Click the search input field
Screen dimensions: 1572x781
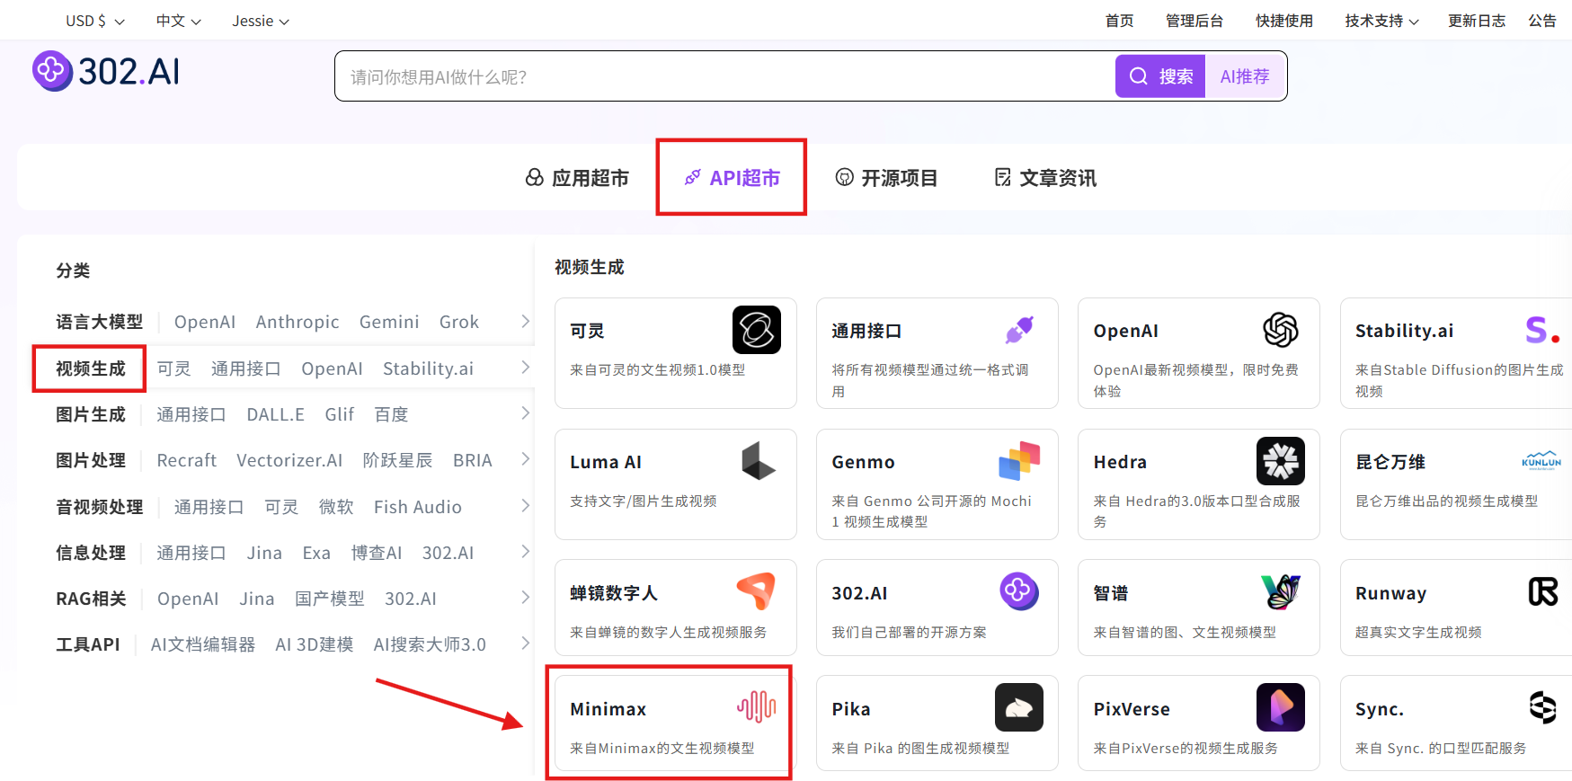tap(724, 76)
